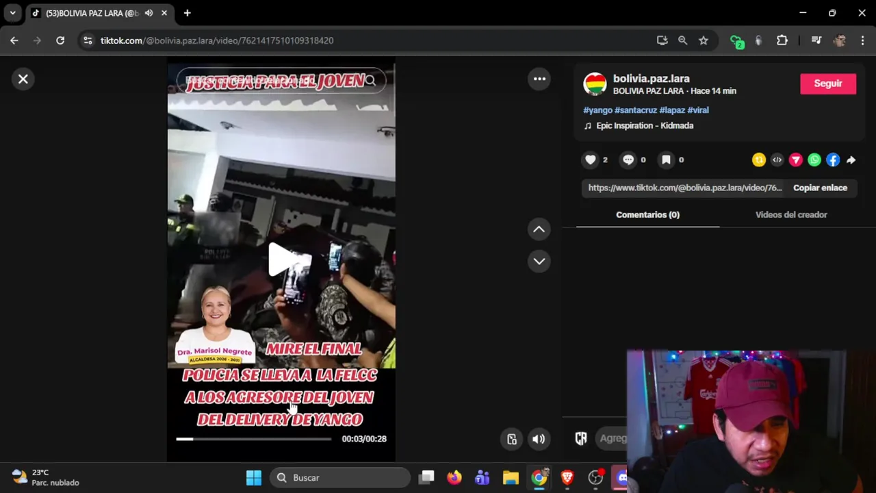The width and height of the screenshot is (876, 493).
Task: Open Chrome profile avatar
Action: coord(840,40)
